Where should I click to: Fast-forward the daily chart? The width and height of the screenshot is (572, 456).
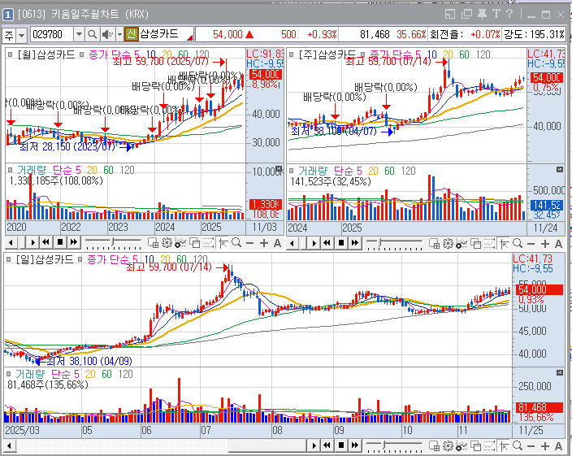point(355,445)
